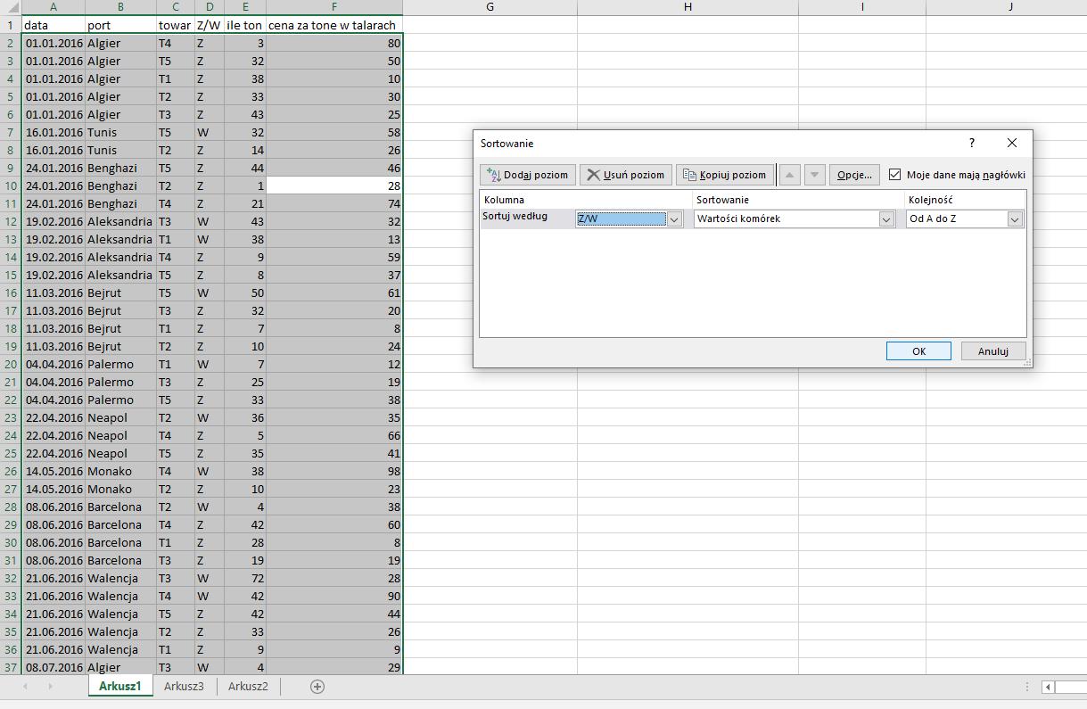Open the Opcje sort options button
Viewport: 1087px width, 709px height.
(855, 175)
